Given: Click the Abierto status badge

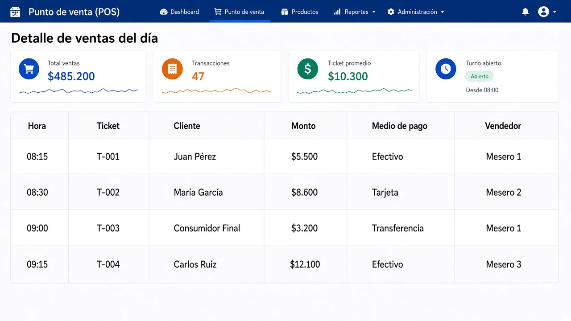Looking at the screenshot, I should tap(480, 76).
